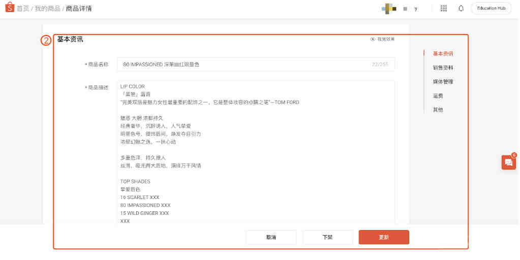The height and width of the screenshot is (260, 520).
Task: Click the LIP COLOR line
Action: point(133,86)
